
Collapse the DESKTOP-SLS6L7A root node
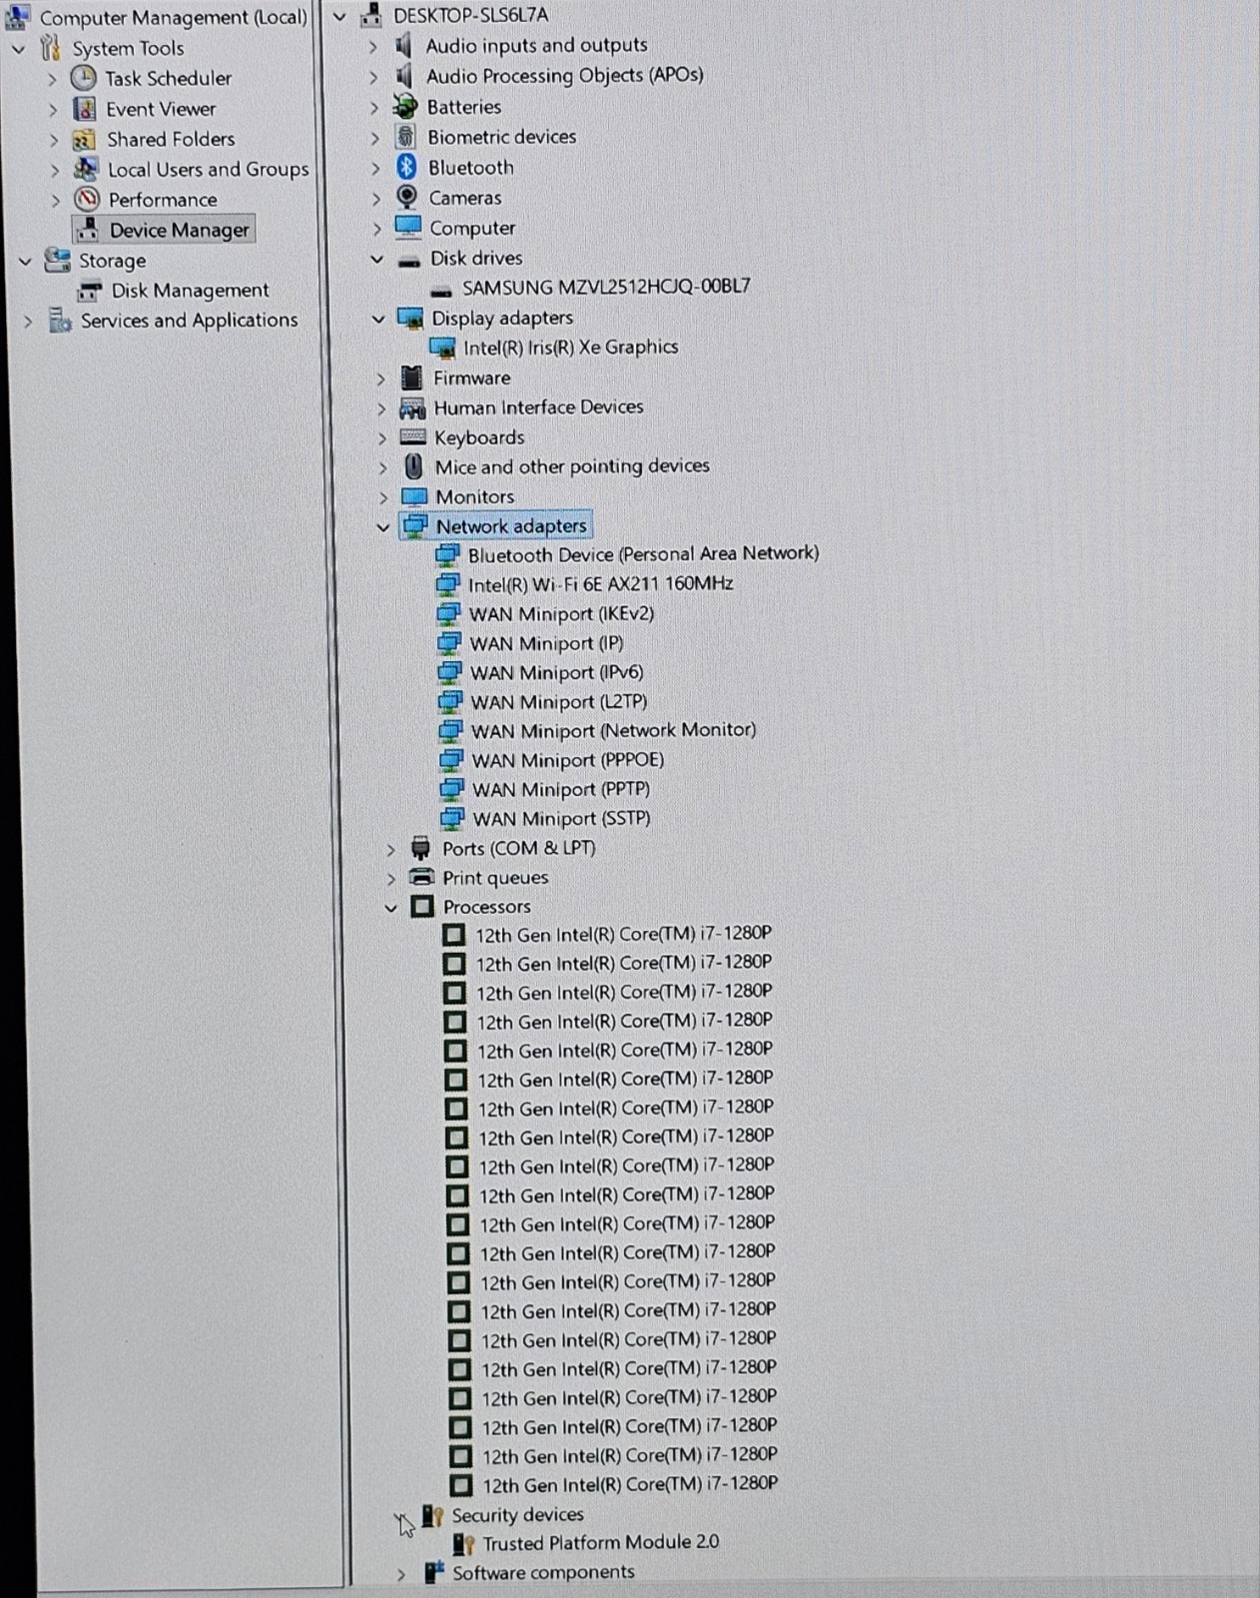click(339, 16)
